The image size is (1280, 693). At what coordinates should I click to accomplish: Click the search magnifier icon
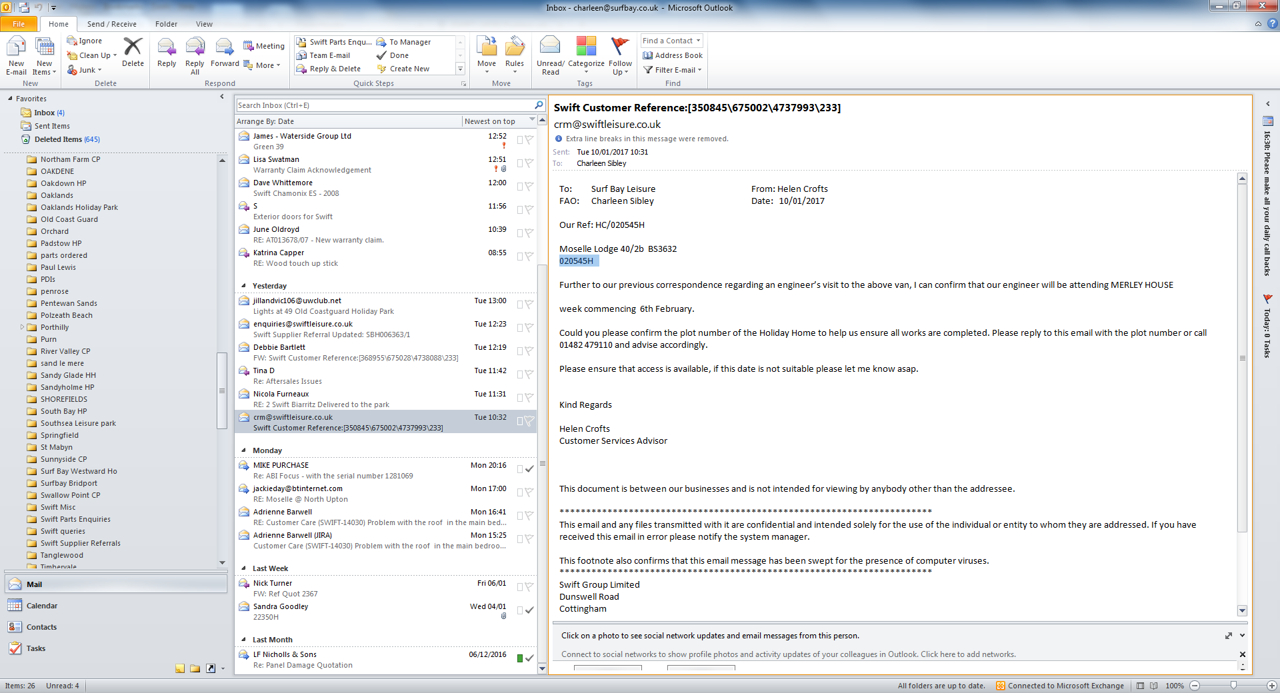point(539,105)
